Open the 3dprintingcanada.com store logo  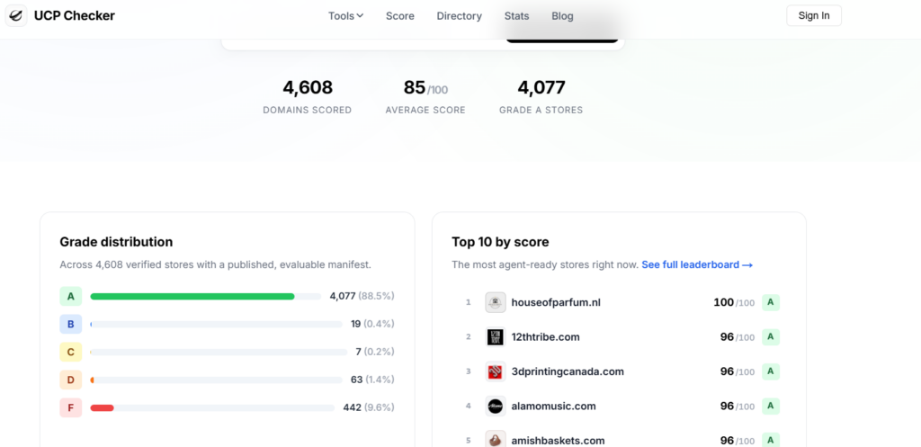pyautogui.click(x=496, y=371)
